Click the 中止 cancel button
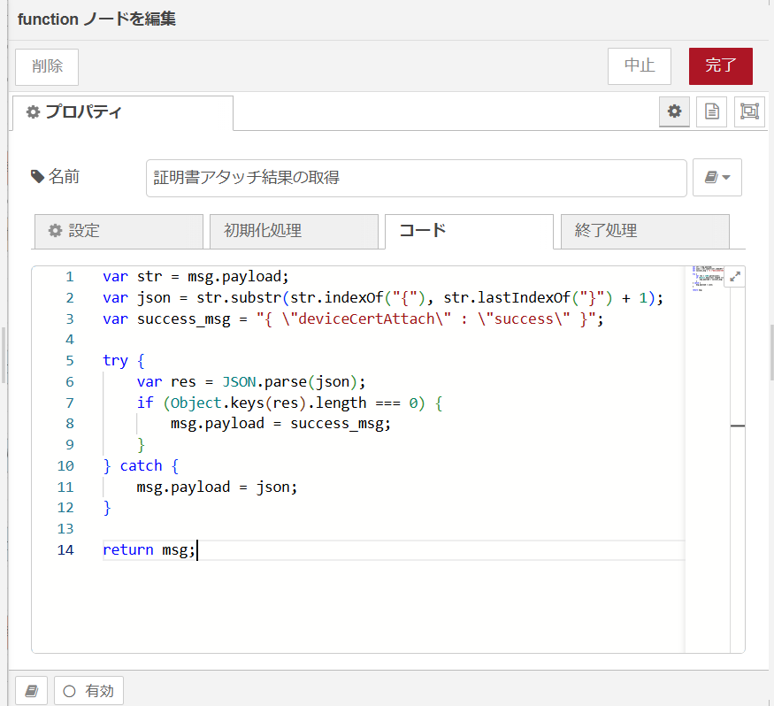The image size is (774, 706). click(x=640, y=66)
